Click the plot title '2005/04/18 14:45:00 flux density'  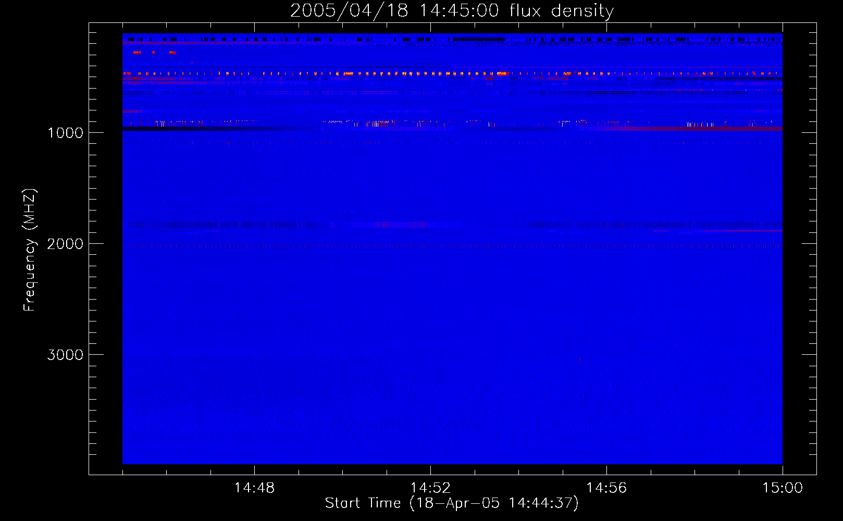(452, 11)
